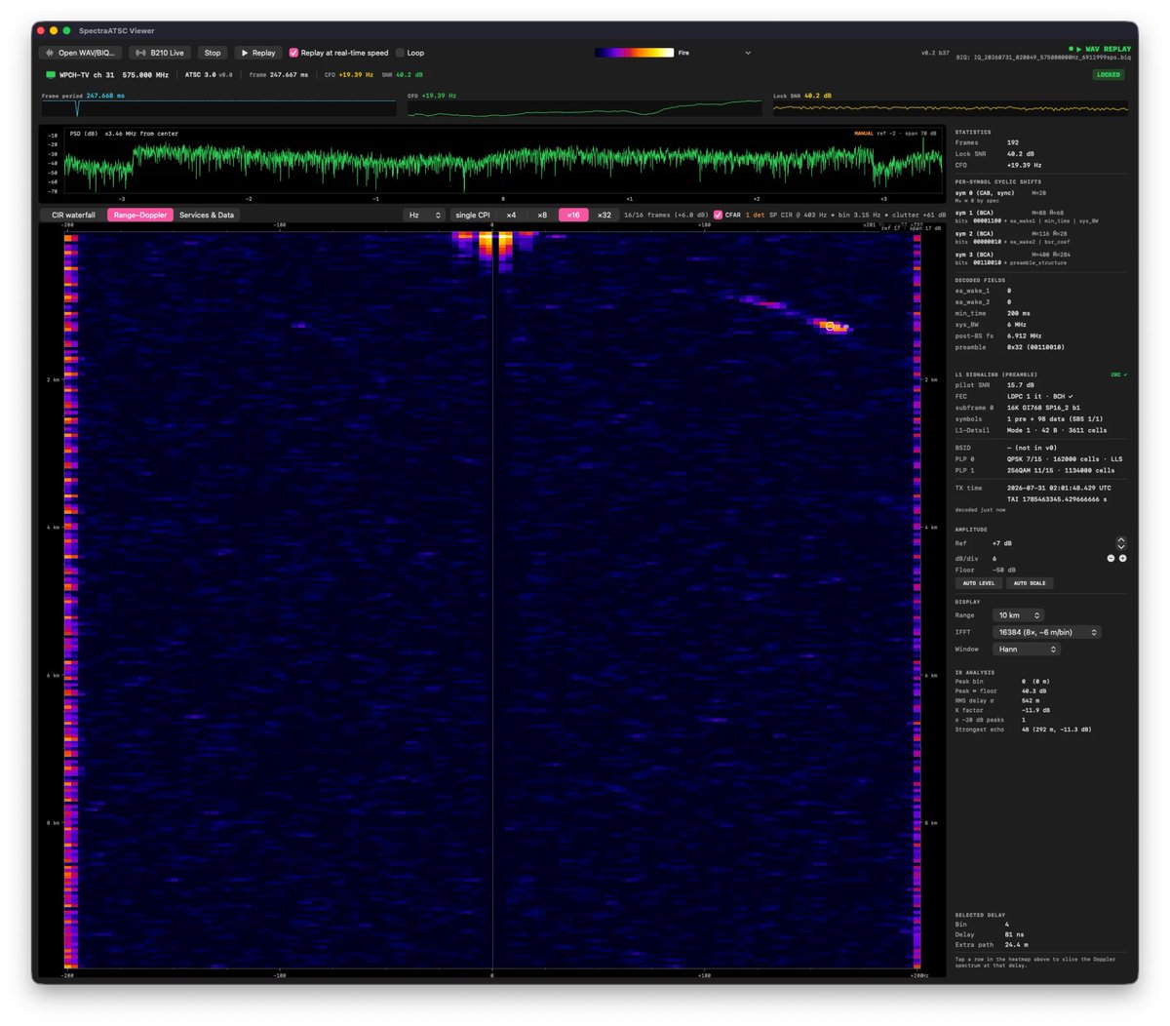
Task: Click the preamble 0x32 decoded field
Action: (x=1010, y=347)
